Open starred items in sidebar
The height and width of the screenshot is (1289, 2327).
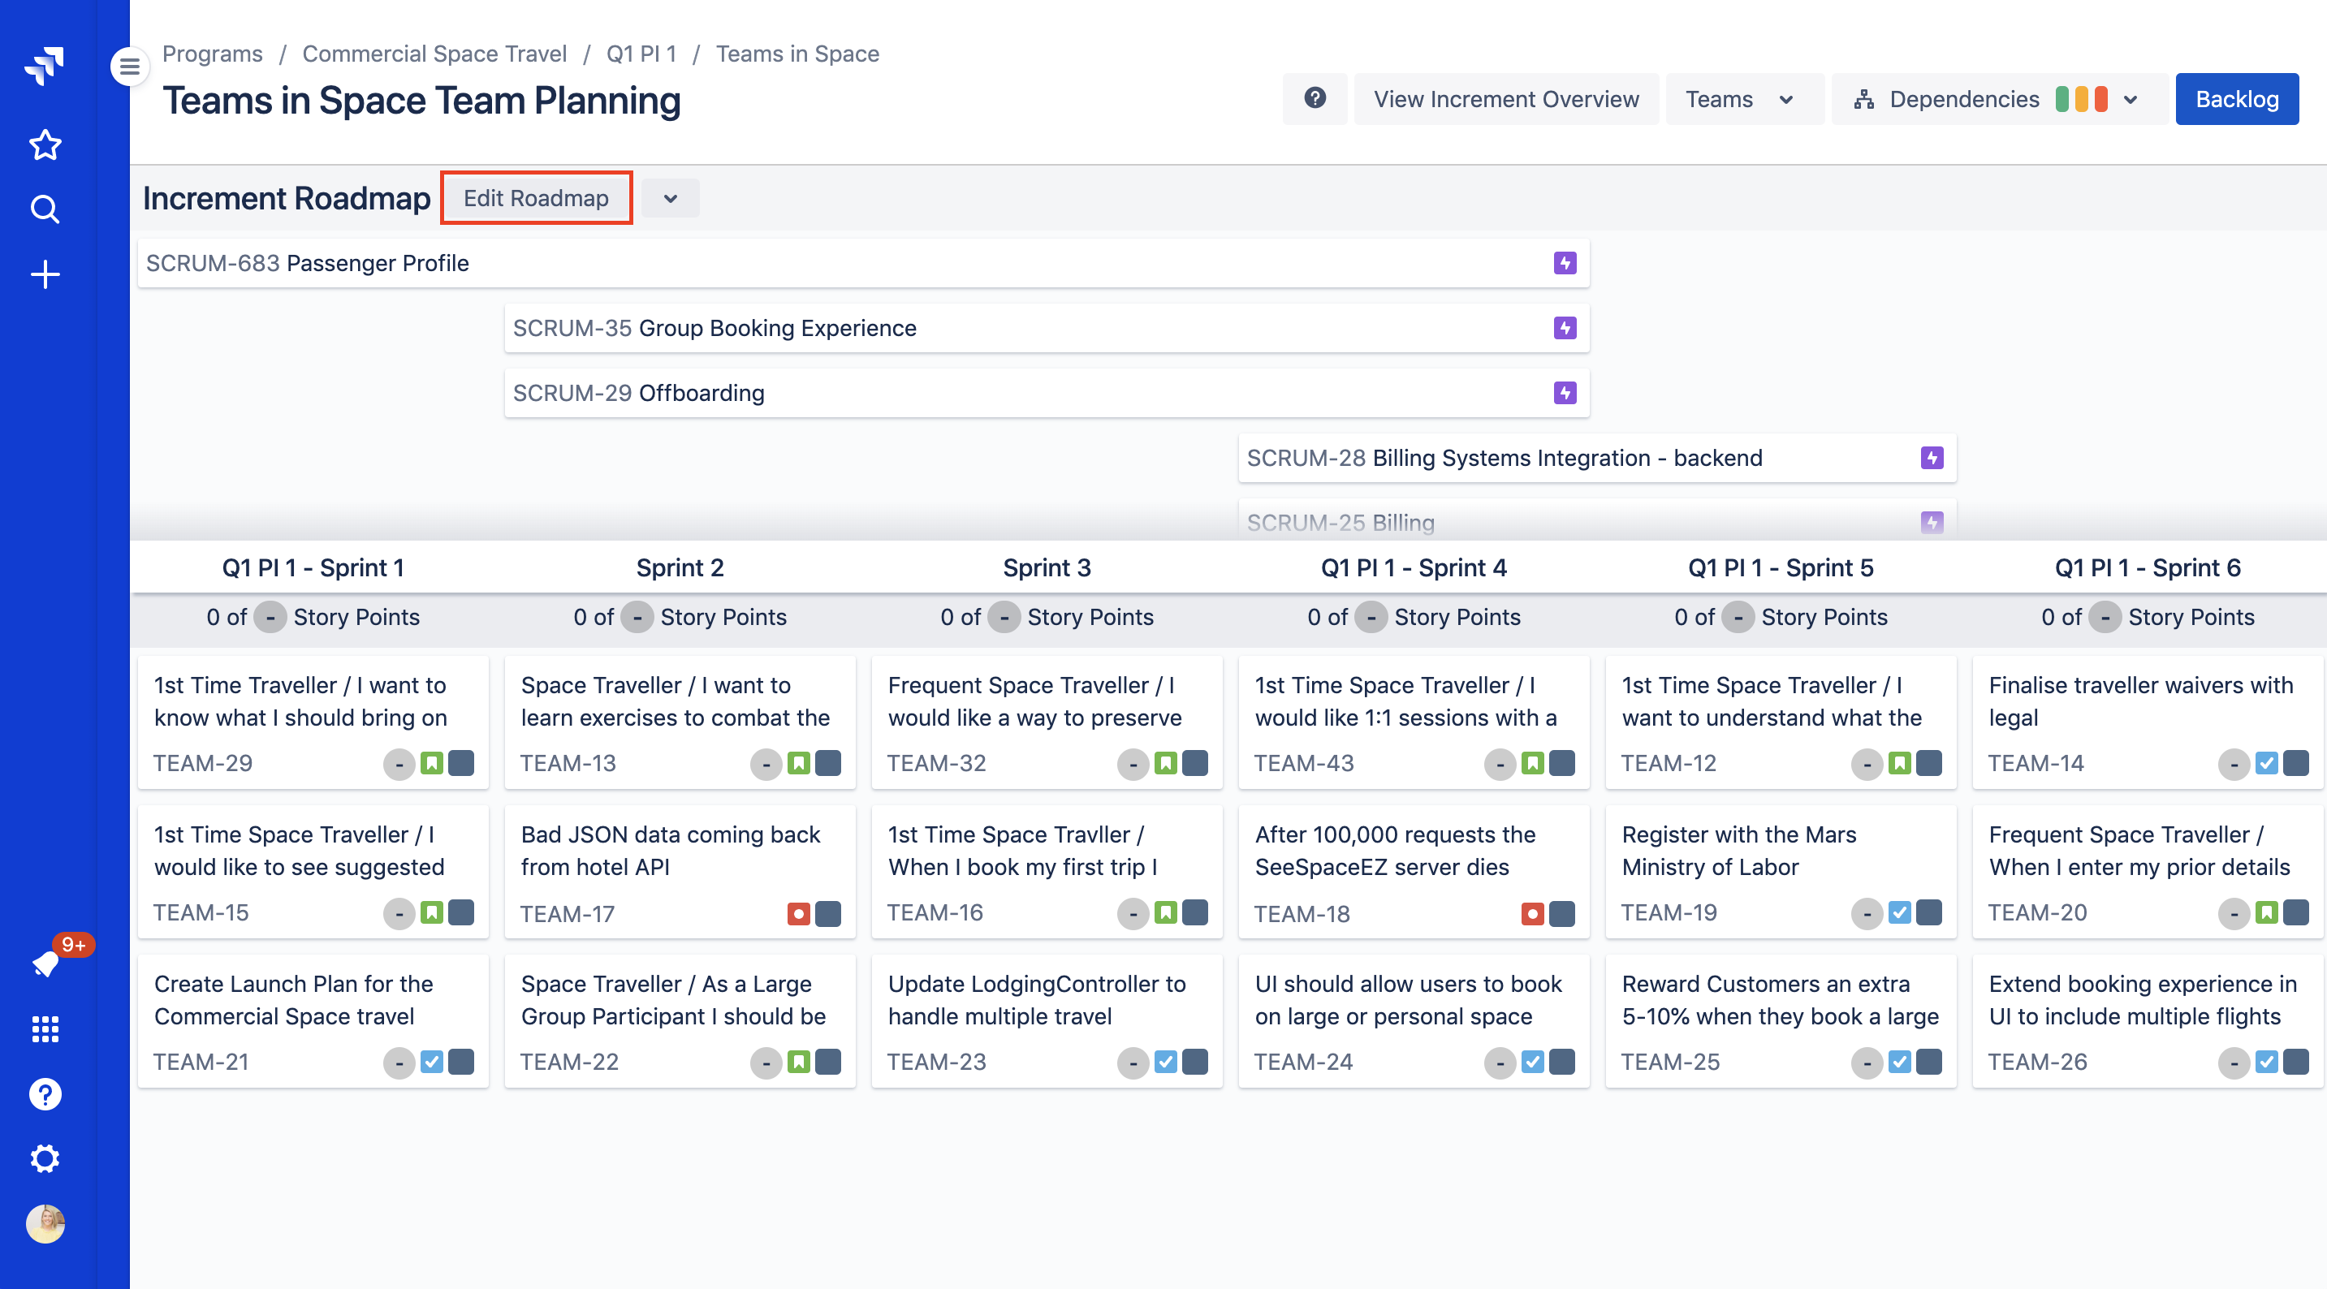click(45, 144)
